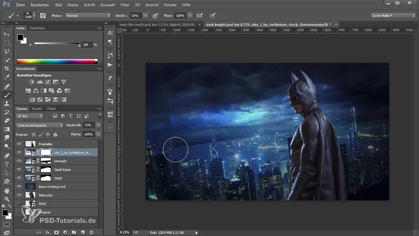The width and height of the screenshot is (419, 236).
Task: Select the Crop tool
Action: pyautogui.click(x=7, y=69)
